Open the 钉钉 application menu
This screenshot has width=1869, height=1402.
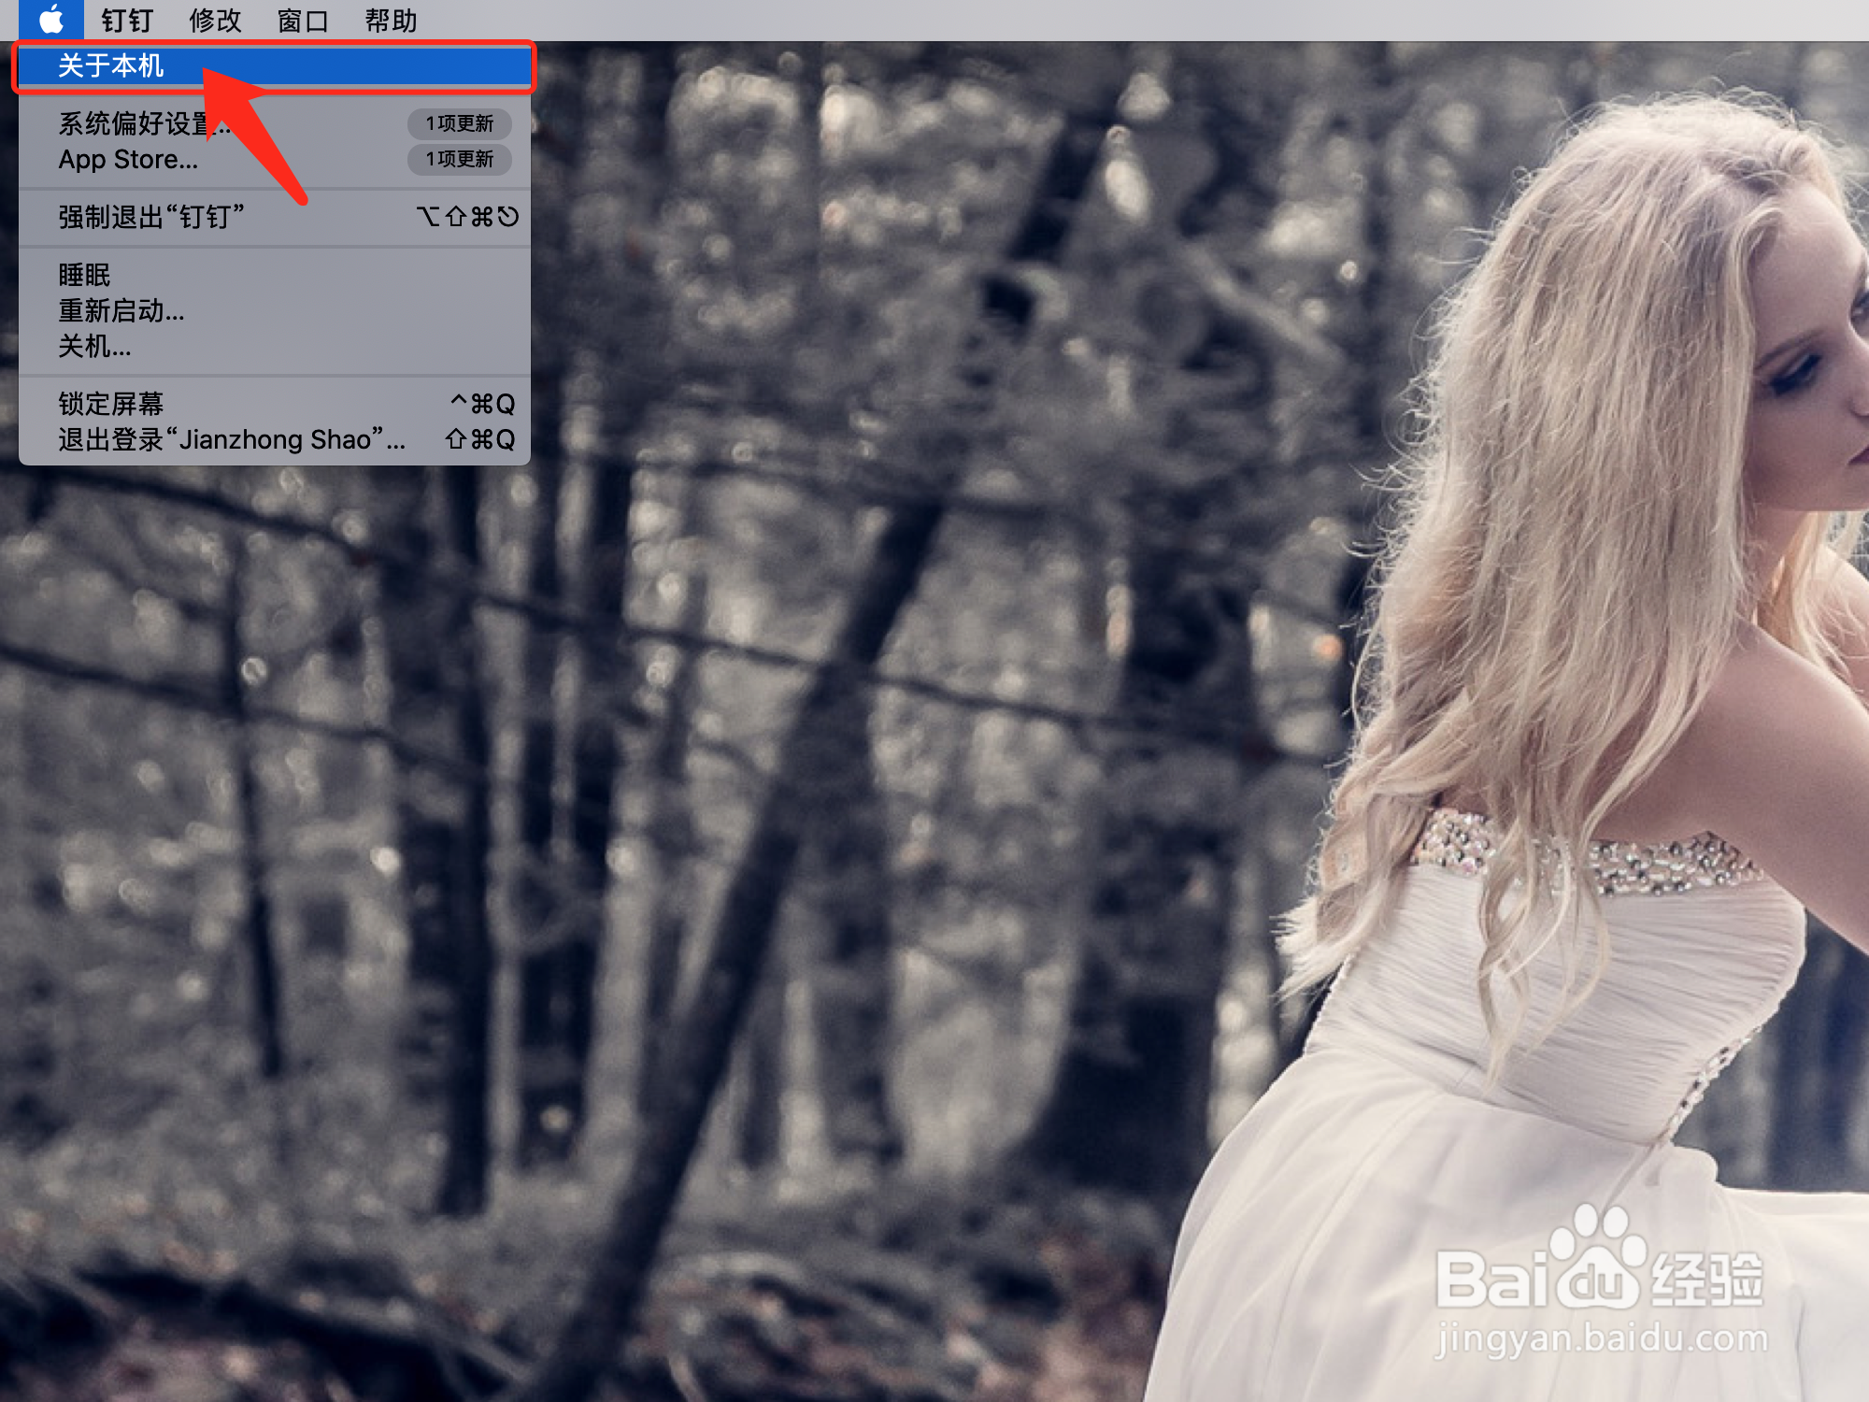(127, 21)
